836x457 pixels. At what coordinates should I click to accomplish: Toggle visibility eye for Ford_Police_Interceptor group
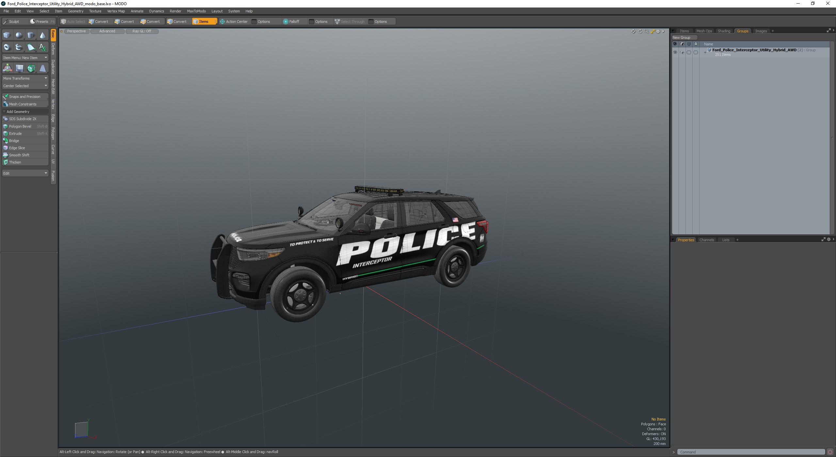point(675,52)
